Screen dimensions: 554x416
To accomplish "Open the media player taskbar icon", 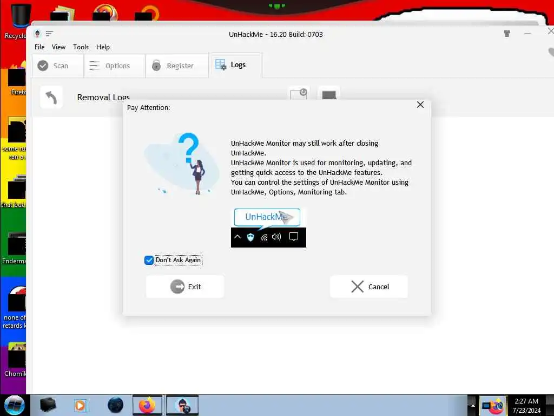I will click(x=80, y=405).
